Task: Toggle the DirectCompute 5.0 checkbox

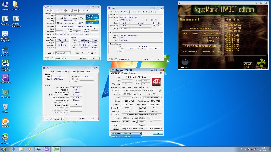Action: point(148,129)
